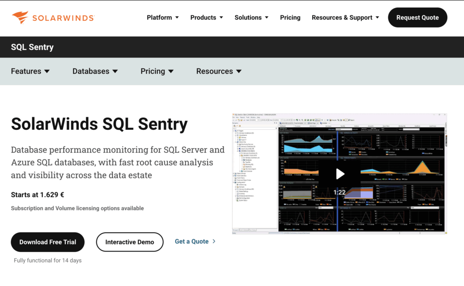Expand the Products menu
This screenshot has height=286, width=464.
(207, 18)
